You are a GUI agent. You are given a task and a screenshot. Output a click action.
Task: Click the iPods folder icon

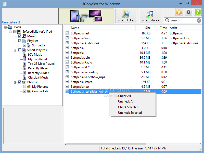[x=10, y=27]
